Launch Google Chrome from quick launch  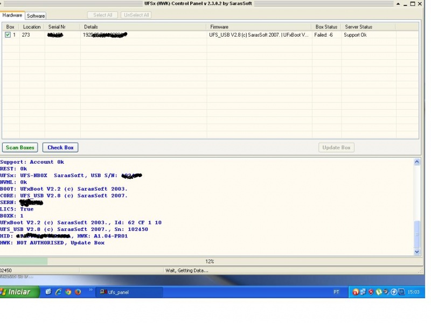(68, 292)
